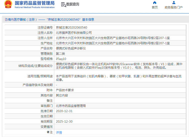
Task: Select 第二类 management category value
Action: tap(61, 53)
